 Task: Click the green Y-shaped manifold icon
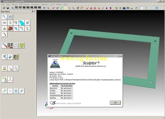(22, 45)
